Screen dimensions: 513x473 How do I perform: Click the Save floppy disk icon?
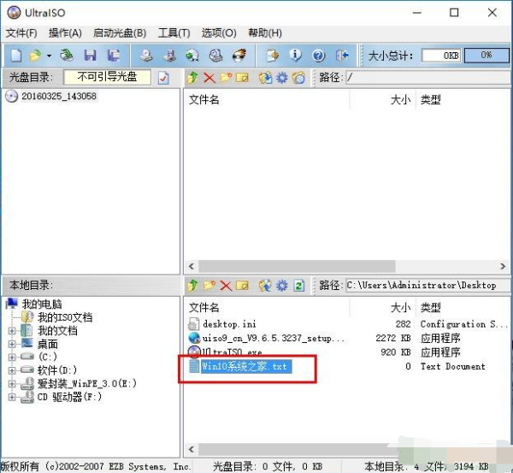click(x=90, y=56)
